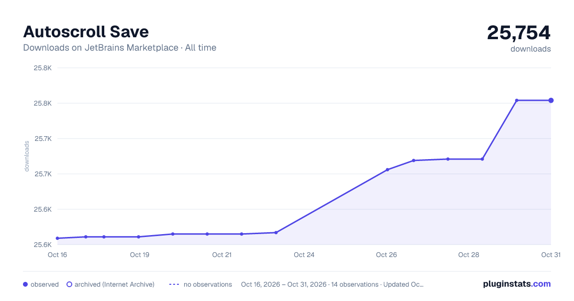Click the observed legend label
The width and height of the screenshot is (574, 301).
pyautogui.click(x=44, y=284)
